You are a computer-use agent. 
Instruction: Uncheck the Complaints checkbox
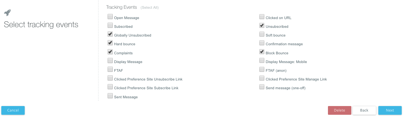pos(110,52)
